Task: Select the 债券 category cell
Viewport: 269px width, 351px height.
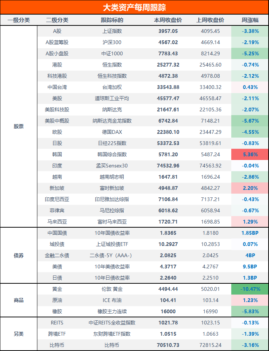Action: [x=19, y=256]
